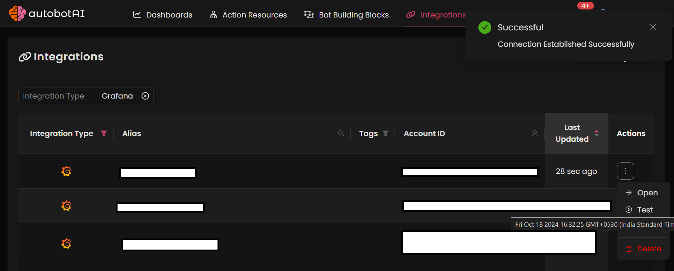Screen dimensions: 674x271
Task: Select Open from the actions menu
Action: (643, 193)
